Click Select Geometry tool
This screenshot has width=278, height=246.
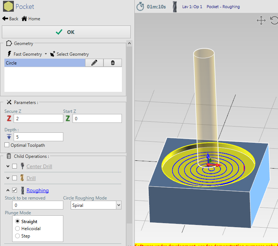(x=70, y=54)
